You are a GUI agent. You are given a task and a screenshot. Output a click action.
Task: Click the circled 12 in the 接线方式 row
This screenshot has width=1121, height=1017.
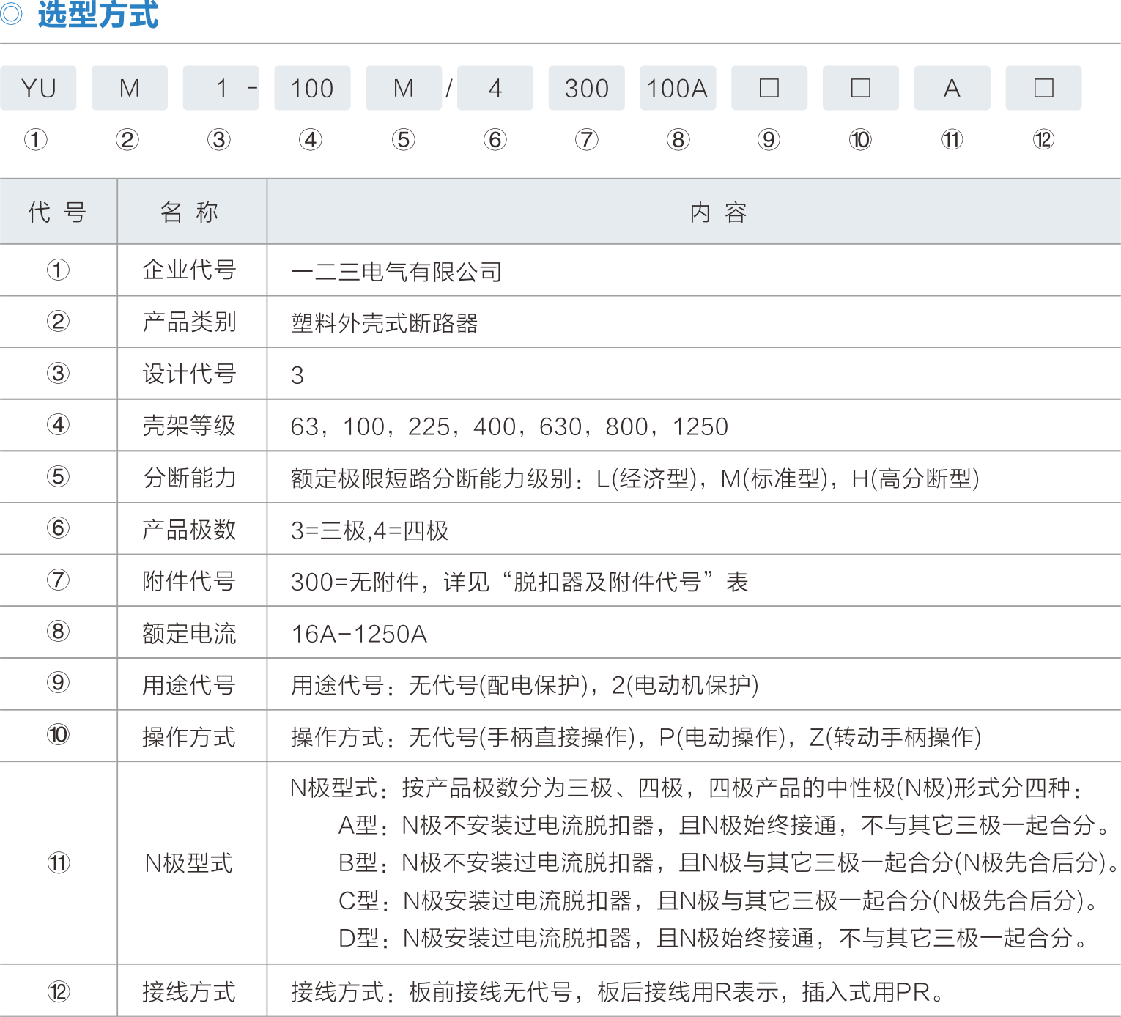(59, 991)
